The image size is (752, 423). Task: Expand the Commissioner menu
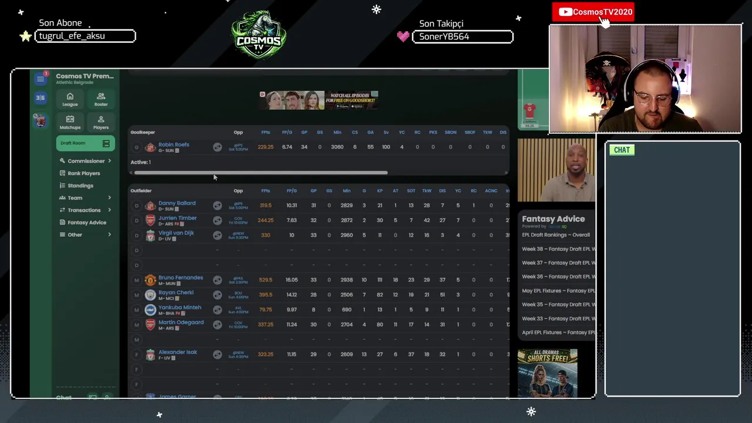pos(86,161)
